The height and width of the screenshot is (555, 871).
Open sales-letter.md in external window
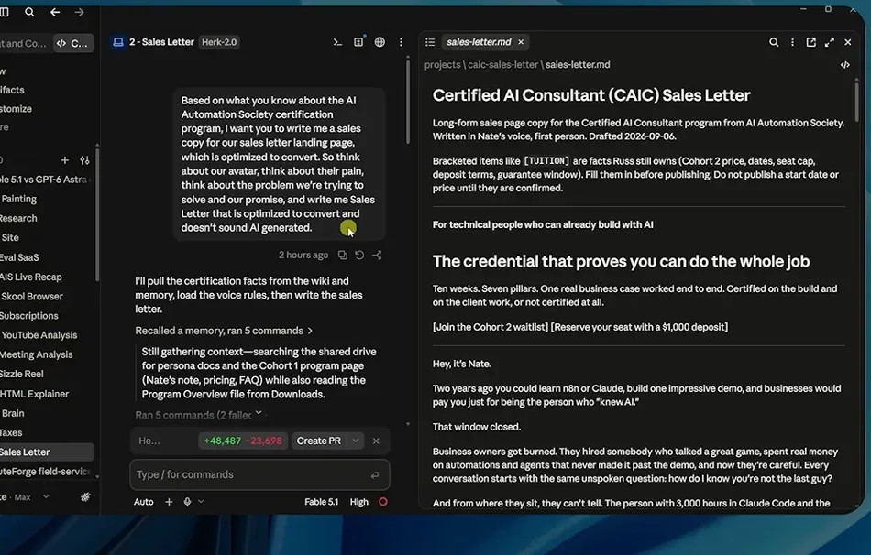click(811, 42)
